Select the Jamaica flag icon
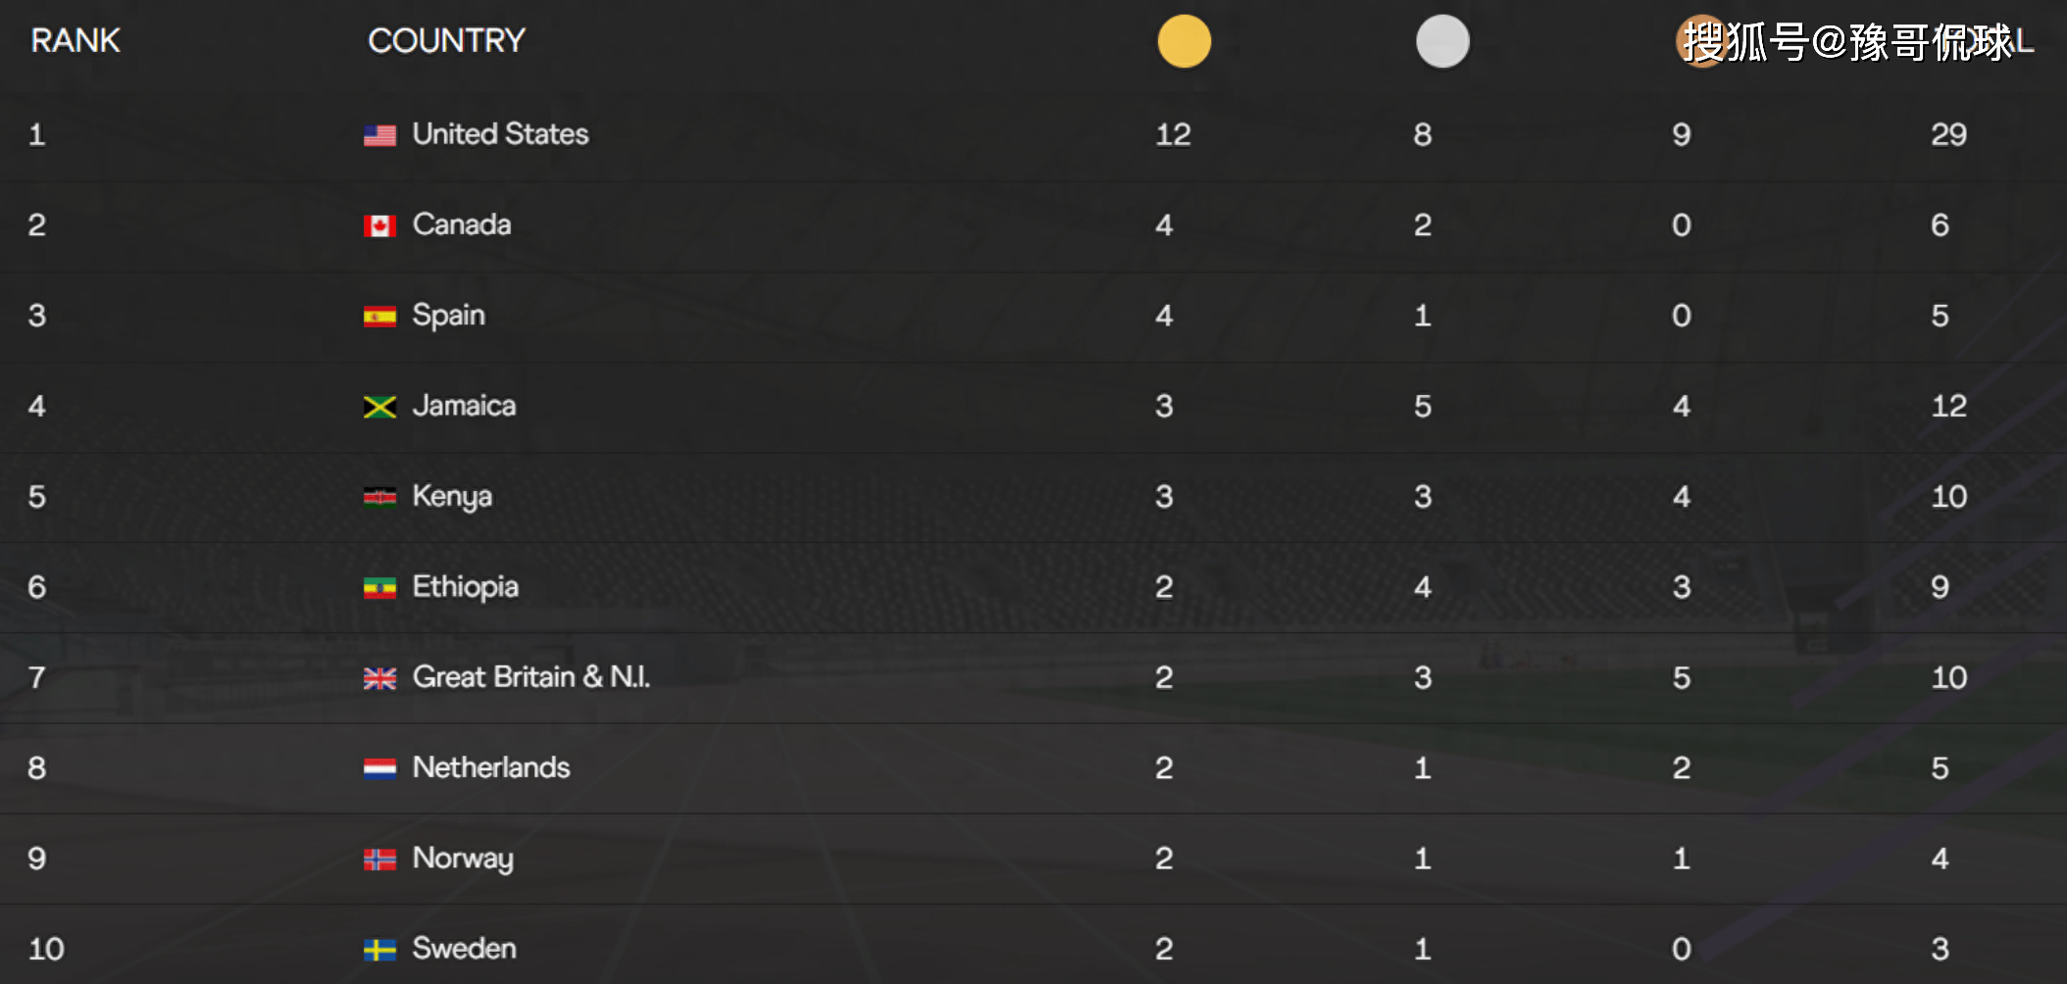The image size is (2067, 984). pyautogui.click(x=379, y=407)
